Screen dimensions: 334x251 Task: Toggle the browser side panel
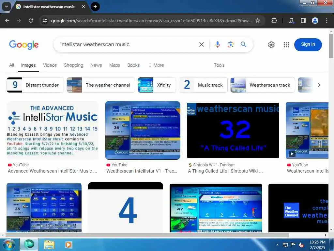pos(303,21)
